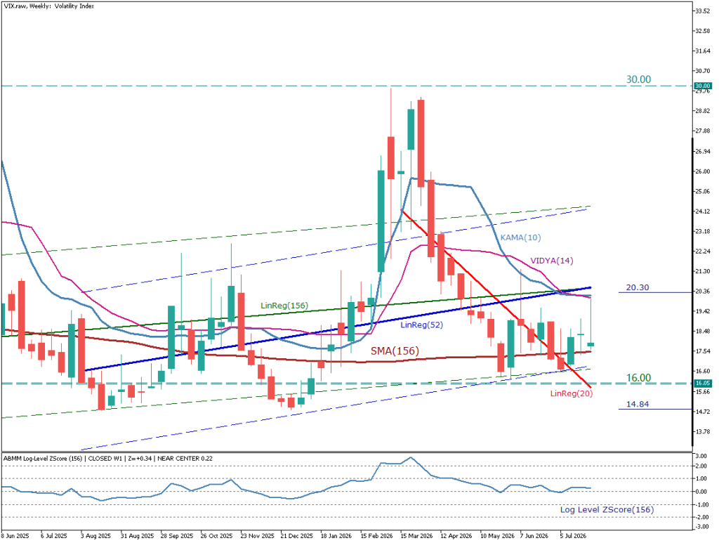
Task: Select the 14.84 level label
Action: (638, 404)
